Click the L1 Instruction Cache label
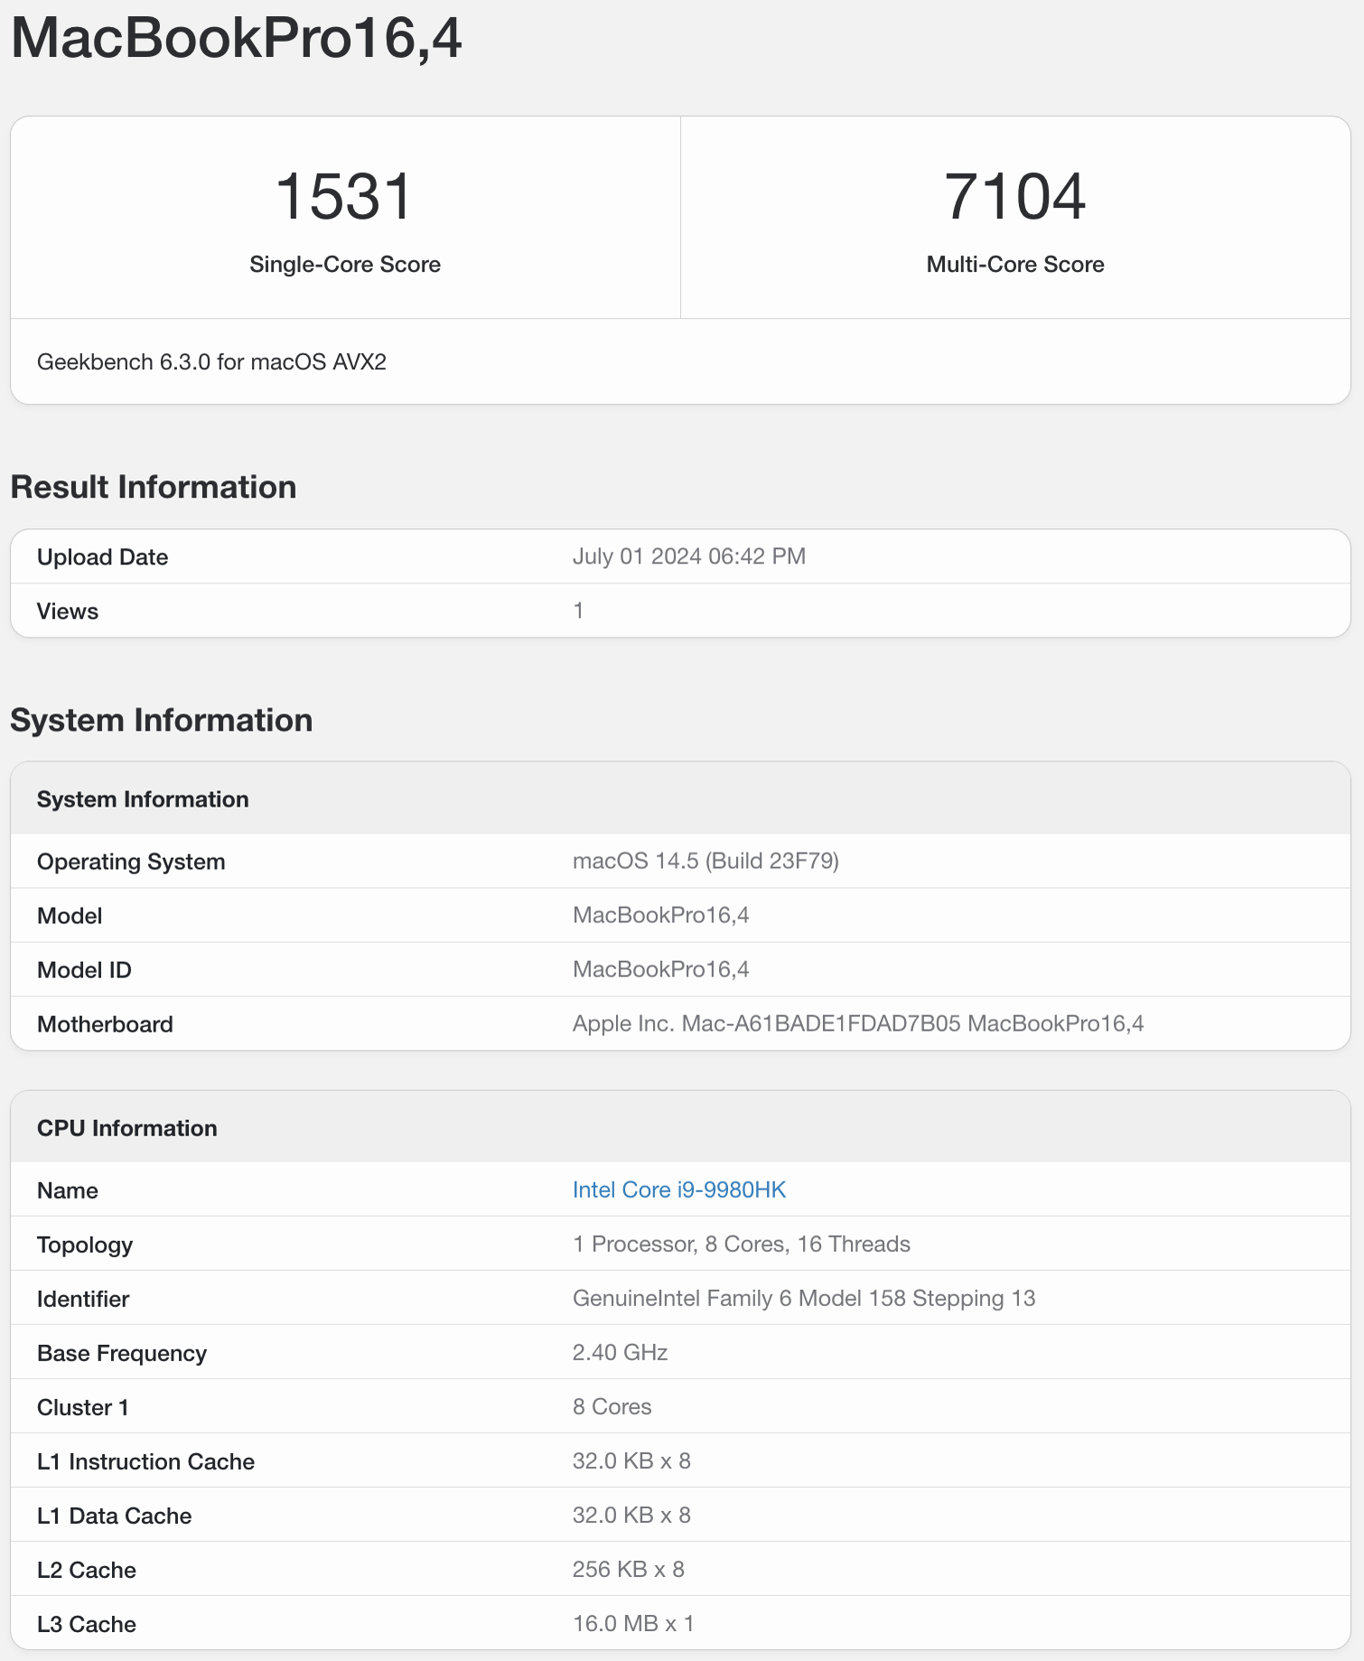This screenshot has height=1661, width=1364. (x=145, y=1461)
